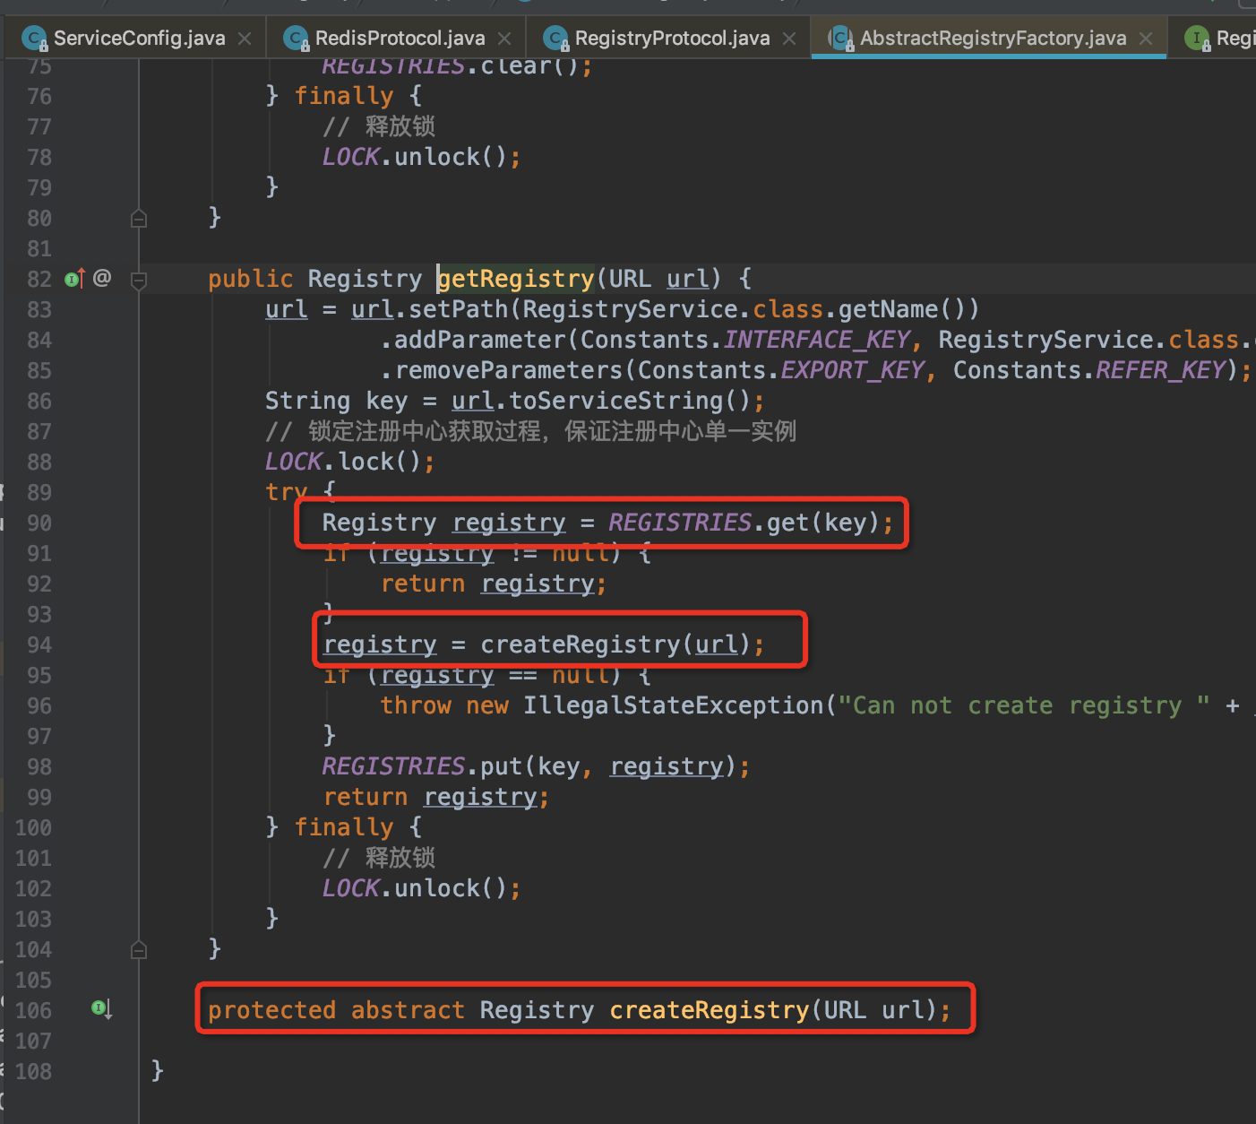Click LOCK in the LOCK.lock() statement
The image size is (1256, 1124).
[x=293, y=462]
